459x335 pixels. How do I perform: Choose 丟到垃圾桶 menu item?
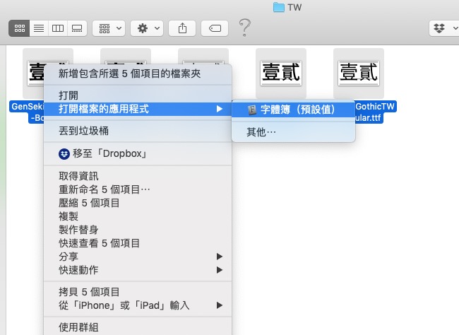(138, 131)
